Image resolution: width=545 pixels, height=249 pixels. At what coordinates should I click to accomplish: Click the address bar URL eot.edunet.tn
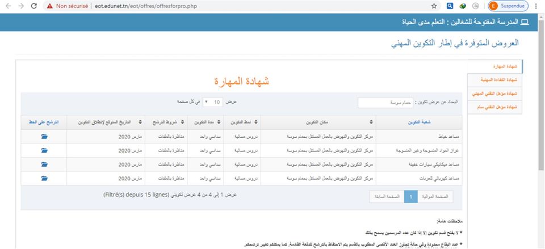point(146,6)
